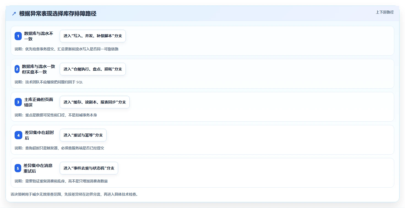The height and width of the screenshot is (208, 405).
Task: Click the step 4 number badge
Action: click(18, 135)
